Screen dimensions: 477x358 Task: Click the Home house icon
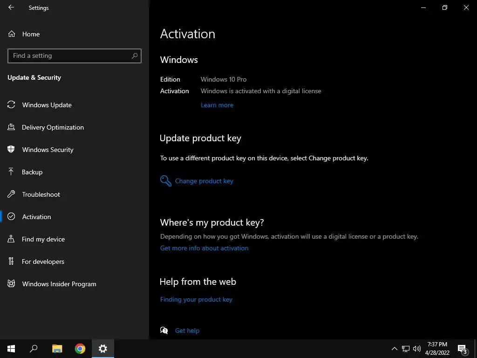point(12,34)
